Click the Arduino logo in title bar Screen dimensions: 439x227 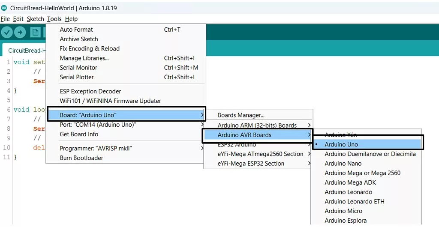tap(4, 8)
